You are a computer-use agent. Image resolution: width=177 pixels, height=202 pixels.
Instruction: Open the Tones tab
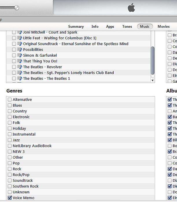[127, 27]
